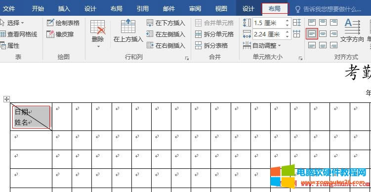Click the 日期 text in header cell
This screenshot has width=371, height=192.
[x=21, y=112]
